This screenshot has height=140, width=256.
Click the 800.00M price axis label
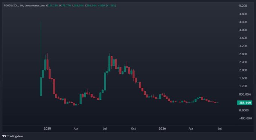tap(245, 94)
